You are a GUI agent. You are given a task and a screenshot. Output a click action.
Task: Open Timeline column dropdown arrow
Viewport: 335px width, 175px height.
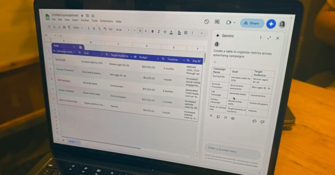tap(184, 61)
